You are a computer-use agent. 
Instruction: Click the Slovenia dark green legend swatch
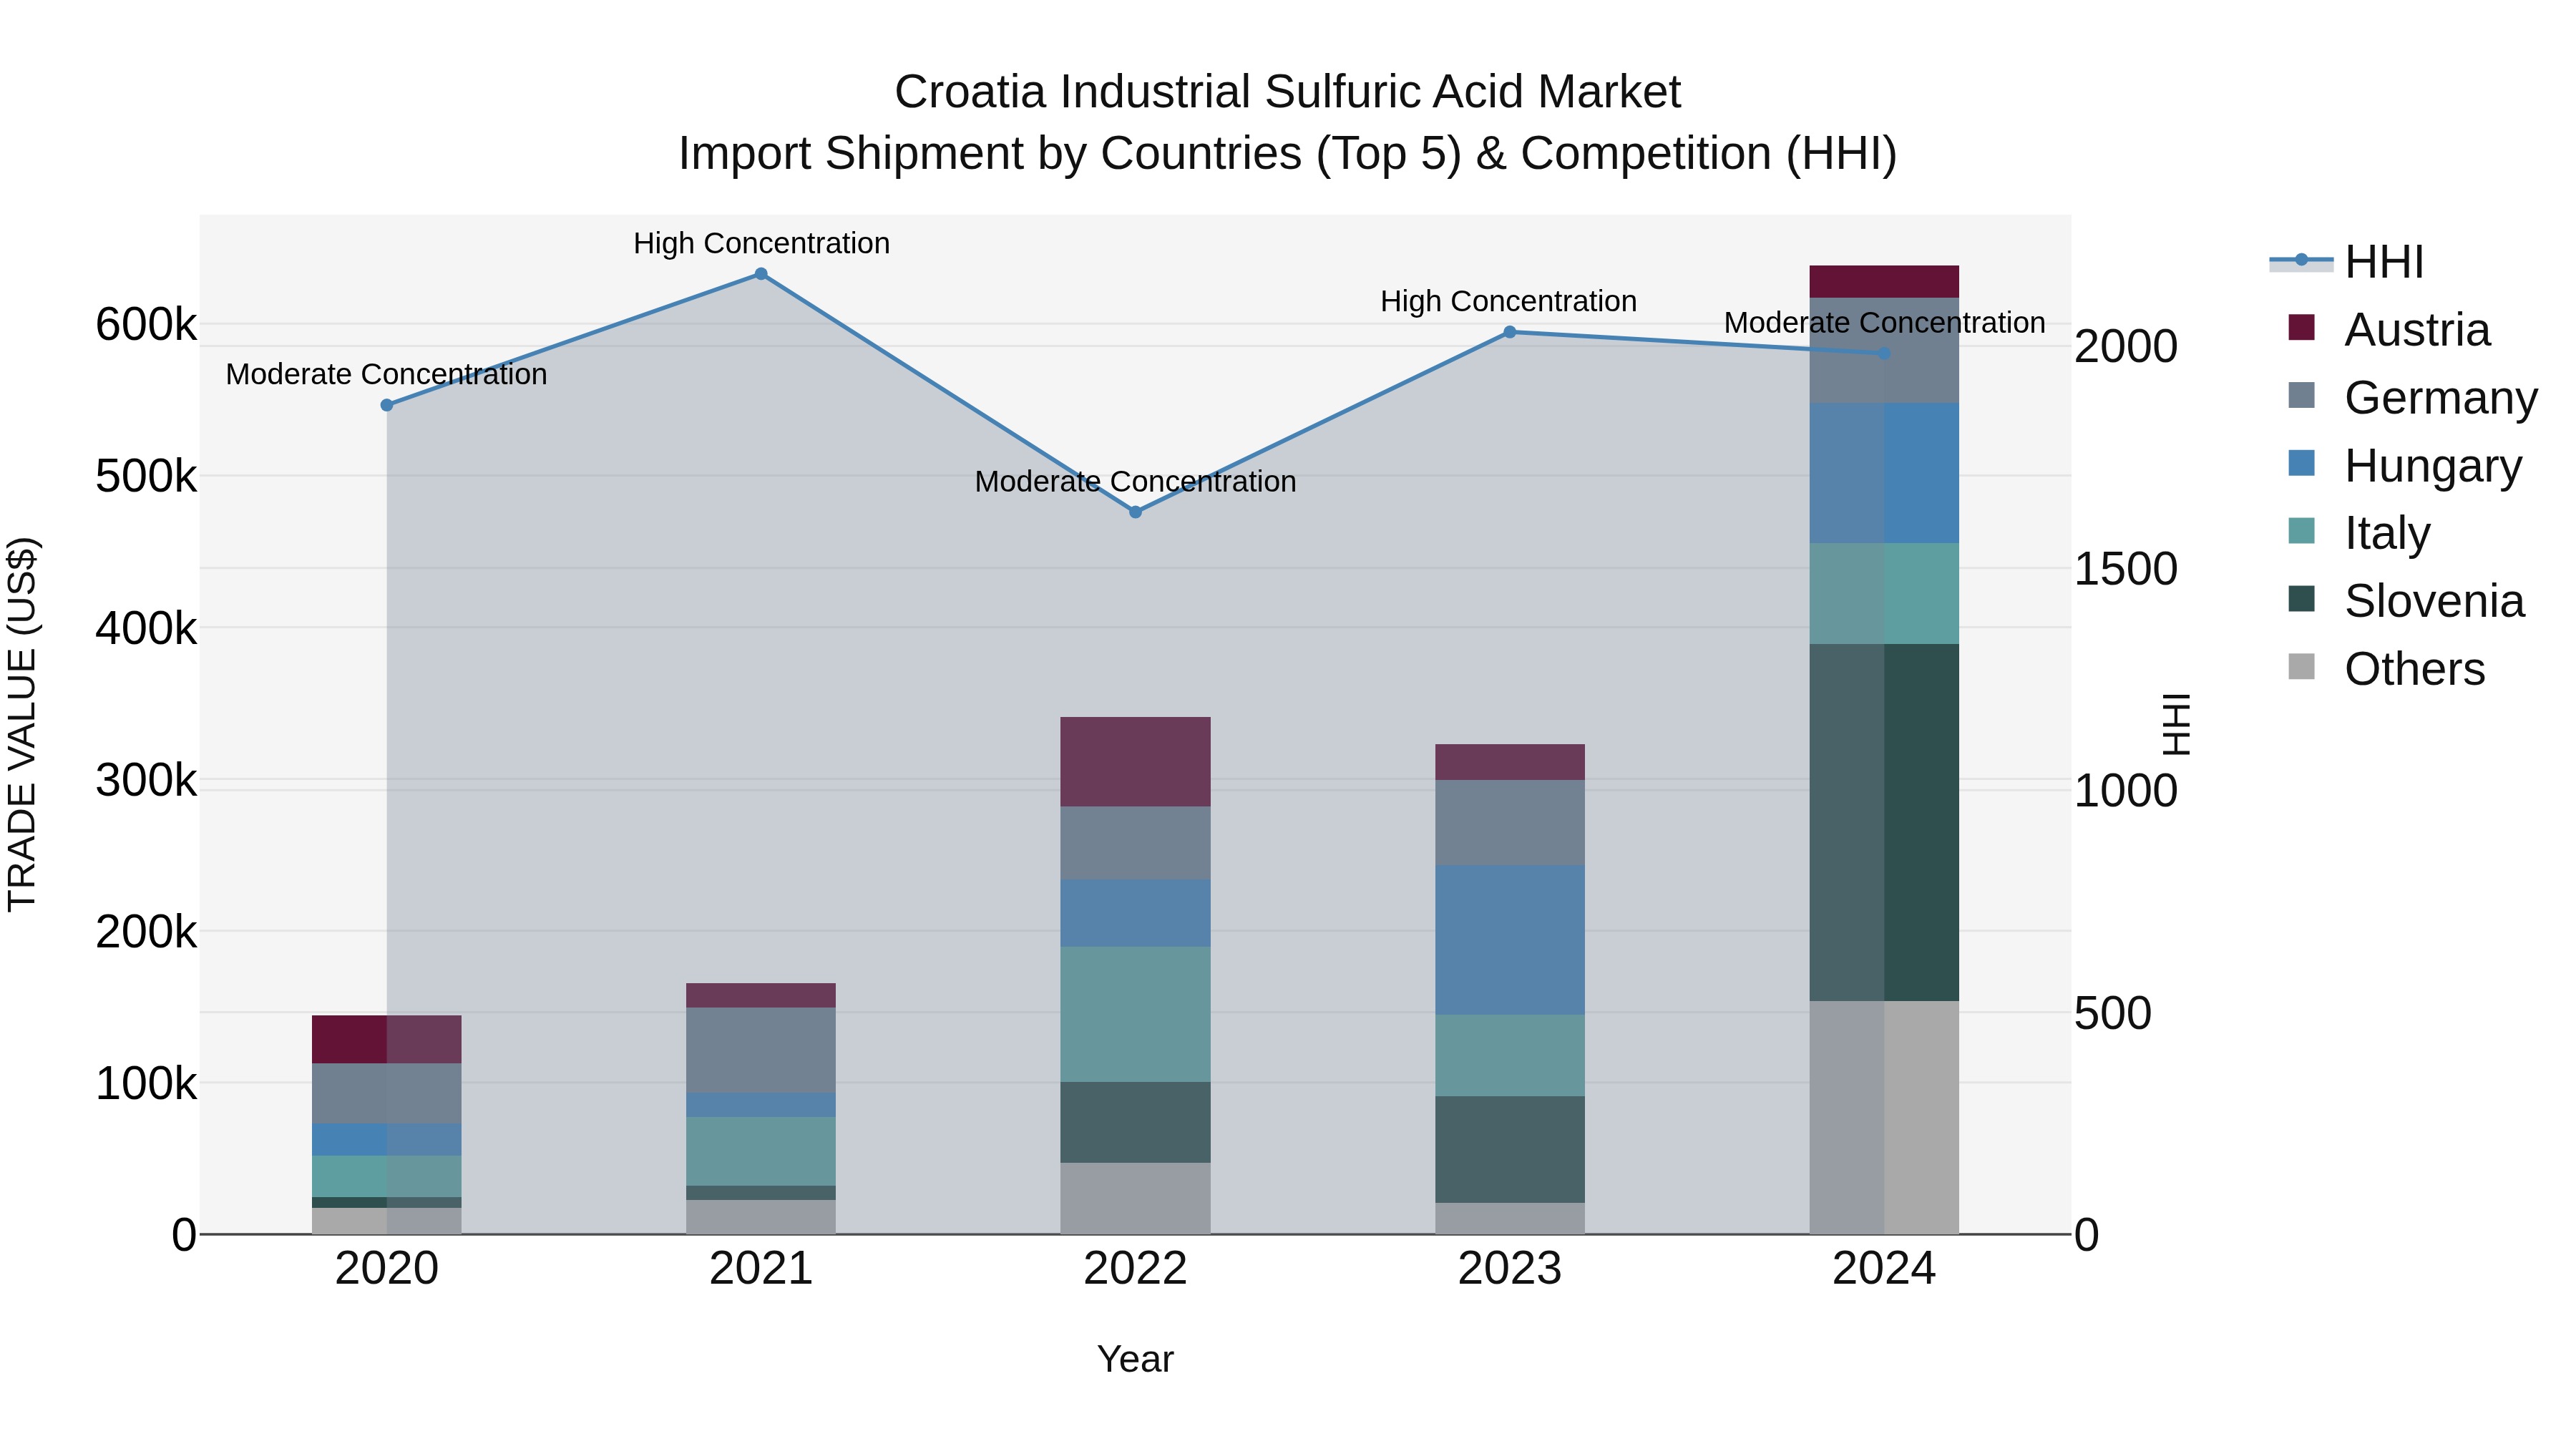[2301, 599]
